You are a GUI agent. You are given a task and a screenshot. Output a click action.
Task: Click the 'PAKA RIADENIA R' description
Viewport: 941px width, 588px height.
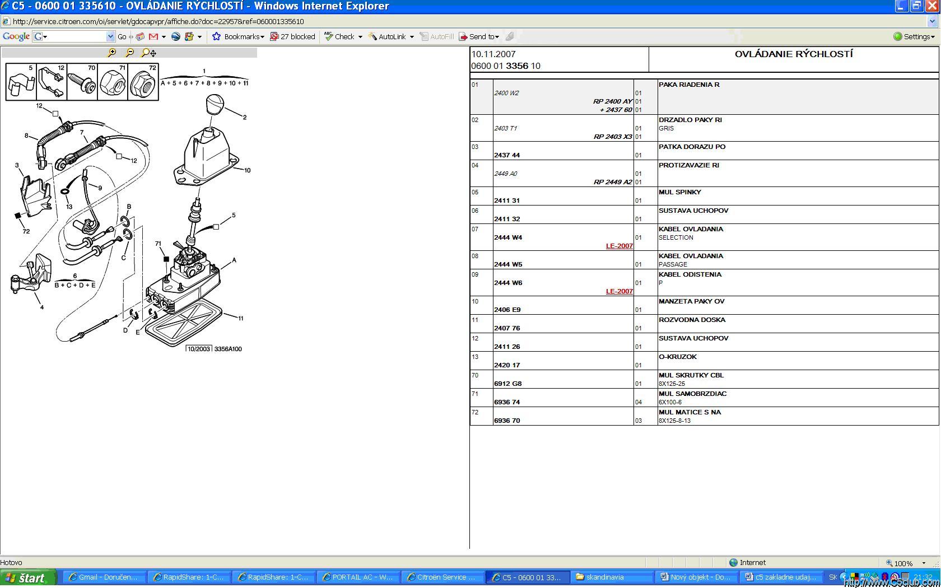[x=689, y=85]
